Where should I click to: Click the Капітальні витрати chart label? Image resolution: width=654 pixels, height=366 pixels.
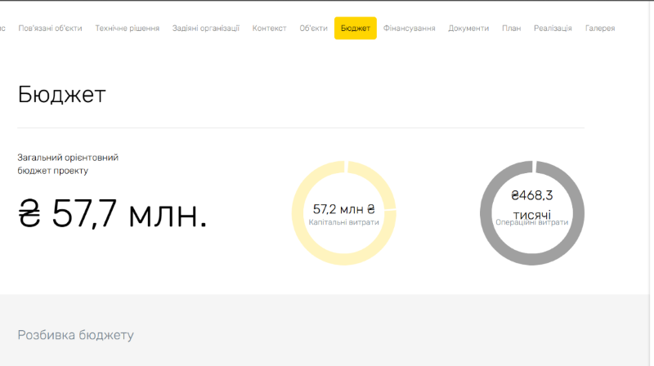343,222
